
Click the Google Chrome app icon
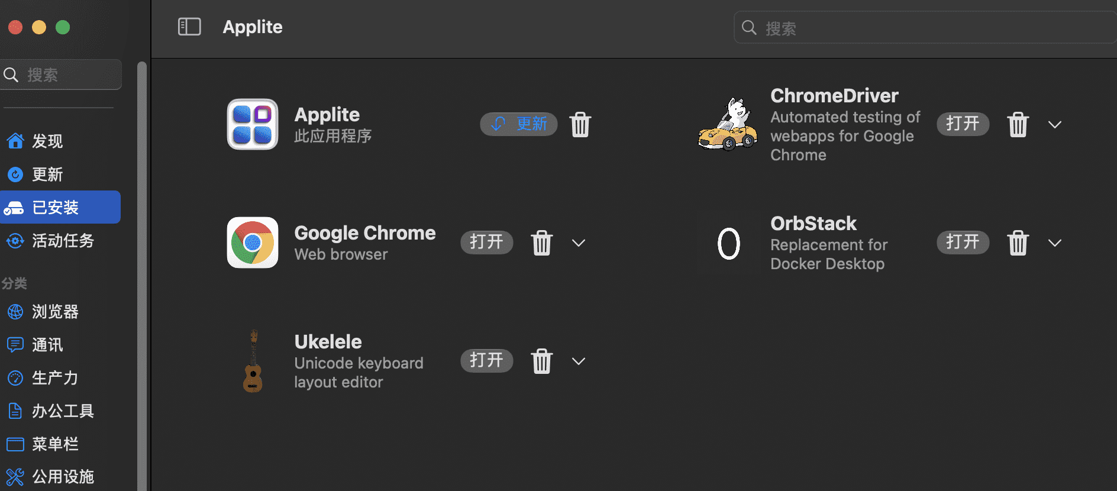(253, 243)
